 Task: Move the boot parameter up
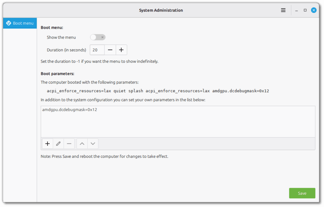tap(82, 144)
